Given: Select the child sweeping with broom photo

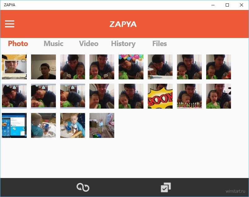Looking at the screenshot, I should [102, 125].
